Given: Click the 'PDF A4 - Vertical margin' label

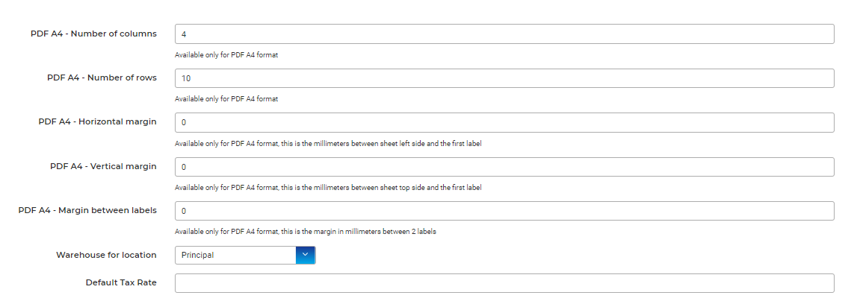Looking at the screenshot, I should point(103,166).
